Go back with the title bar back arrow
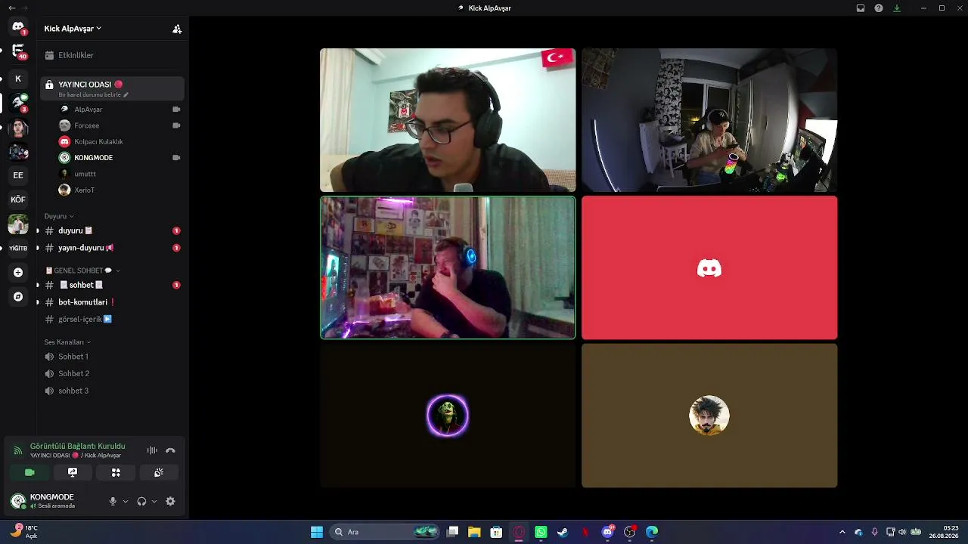The image size is (968, 544). pyautogui.click(x=11, y=8)
